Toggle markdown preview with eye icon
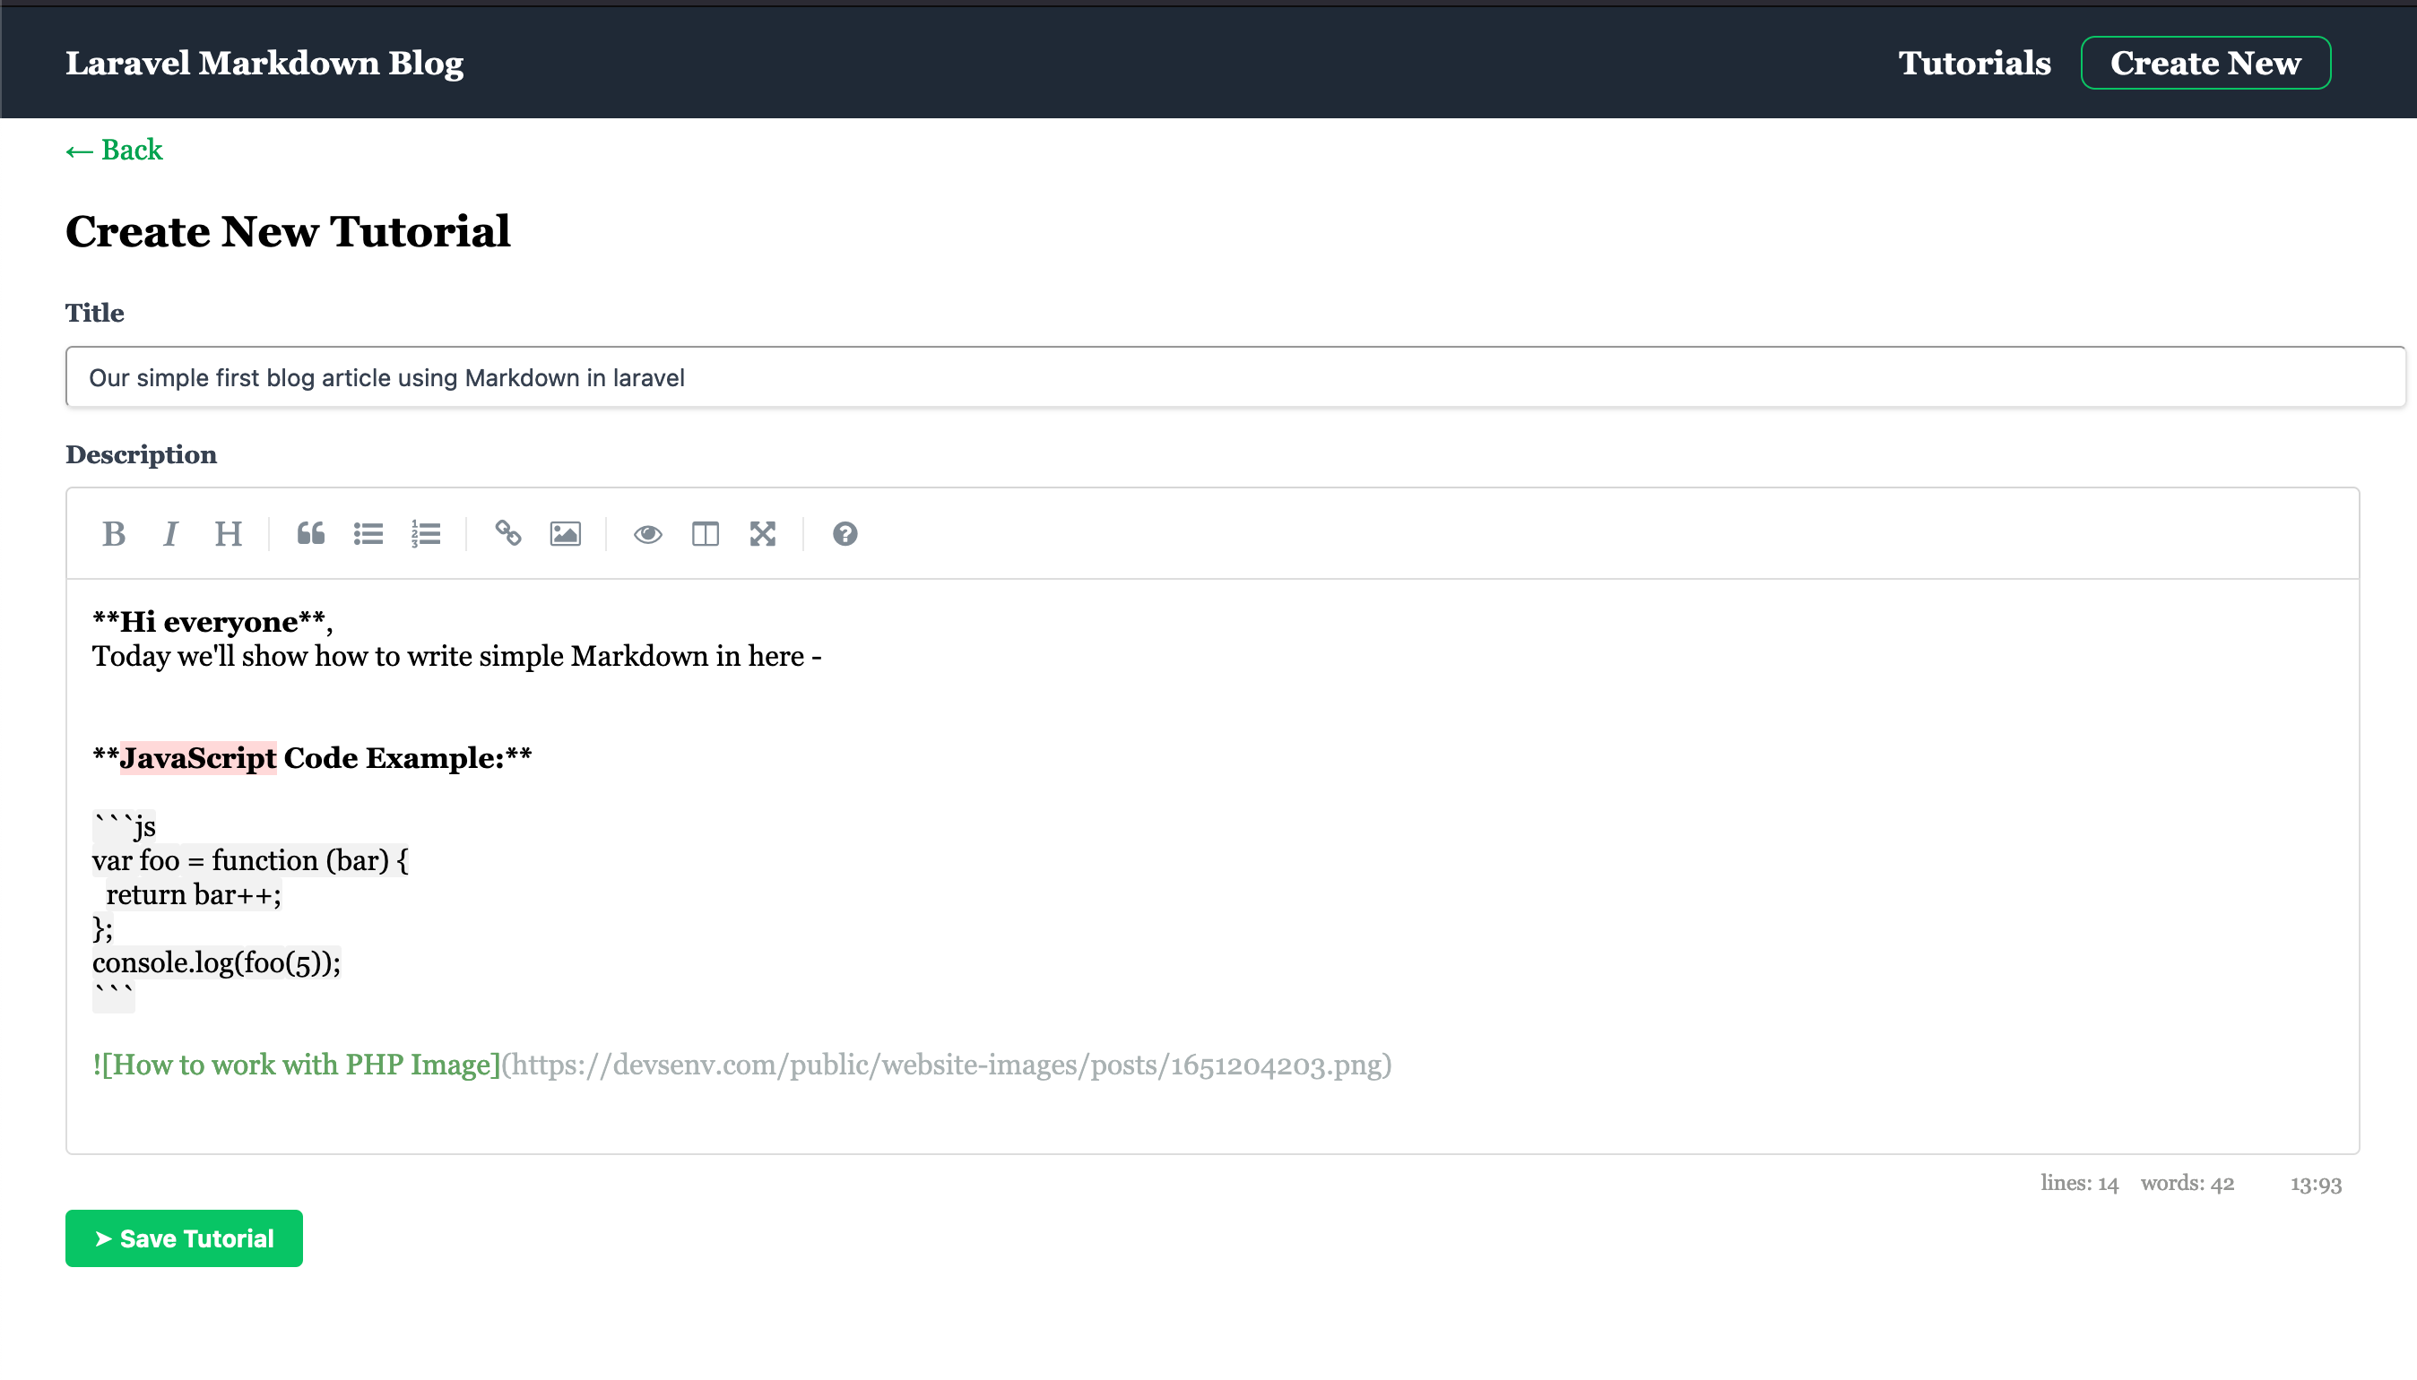 pyautogui.click(x=647, y=535)
